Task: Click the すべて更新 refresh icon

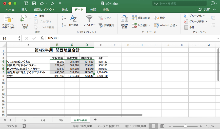Action: 24,19
